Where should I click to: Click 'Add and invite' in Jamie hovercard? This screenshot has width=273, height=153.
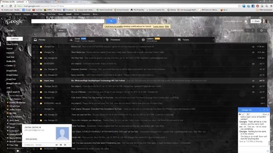coord(31,139)
